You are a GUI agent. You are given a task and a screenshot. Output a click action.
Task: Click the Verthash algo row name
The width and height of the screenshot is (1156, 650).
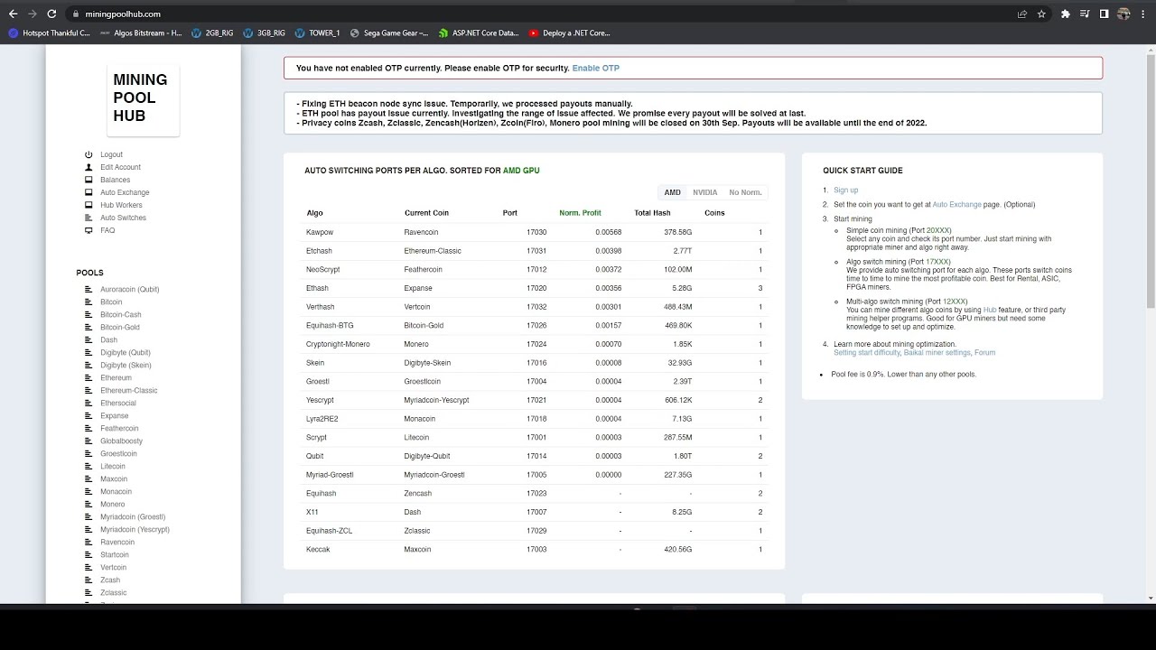click(321, 307)
